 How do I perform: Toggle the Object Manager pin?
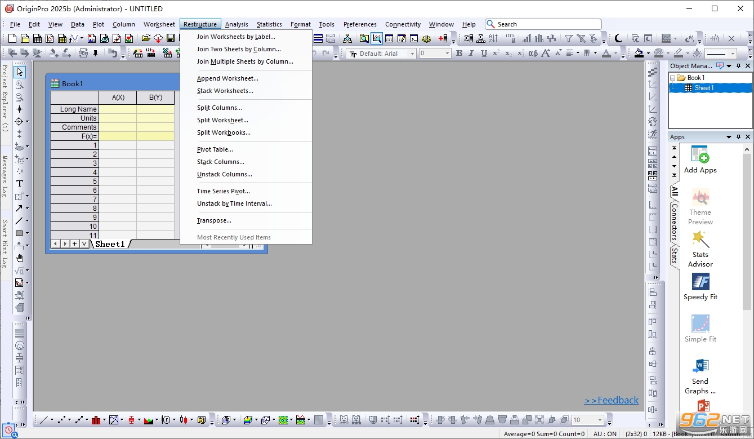coord(739,66)
